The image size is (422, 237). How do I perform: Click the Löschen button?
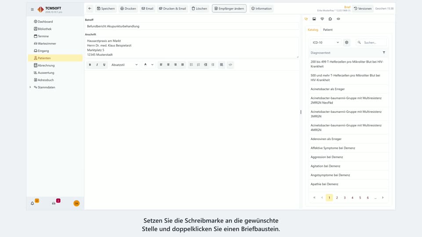coord(200,9)
